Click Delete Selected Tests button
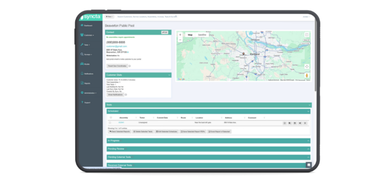The width and height of the screenshot is (388, 187). [x=143, y=131]
